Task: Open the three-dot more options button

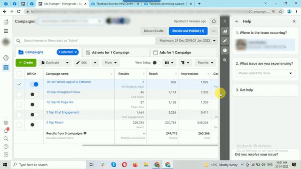Action: pyautogui.click(x=214, y=31)
